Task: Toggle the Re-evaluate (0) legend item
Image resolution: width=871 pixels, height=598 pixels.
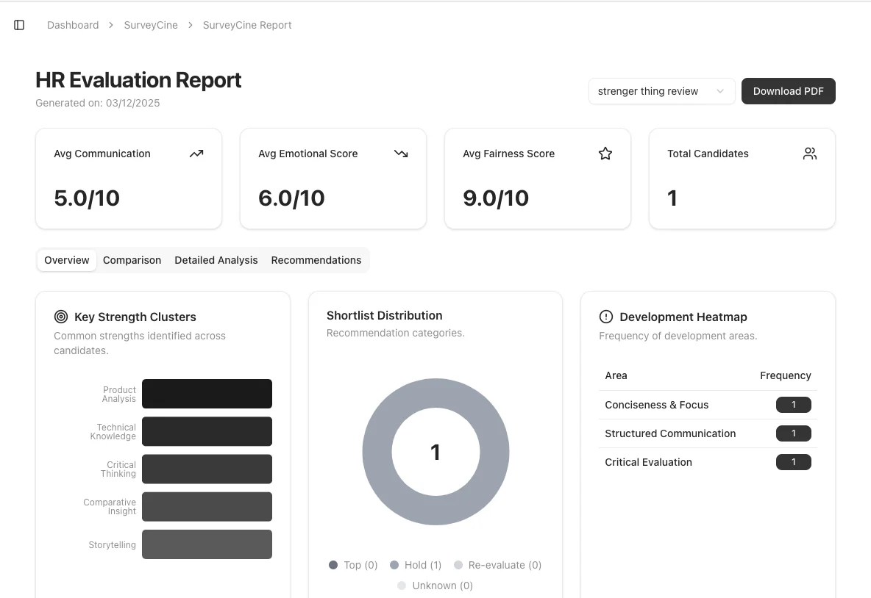Action: click(x=497, y=565)
